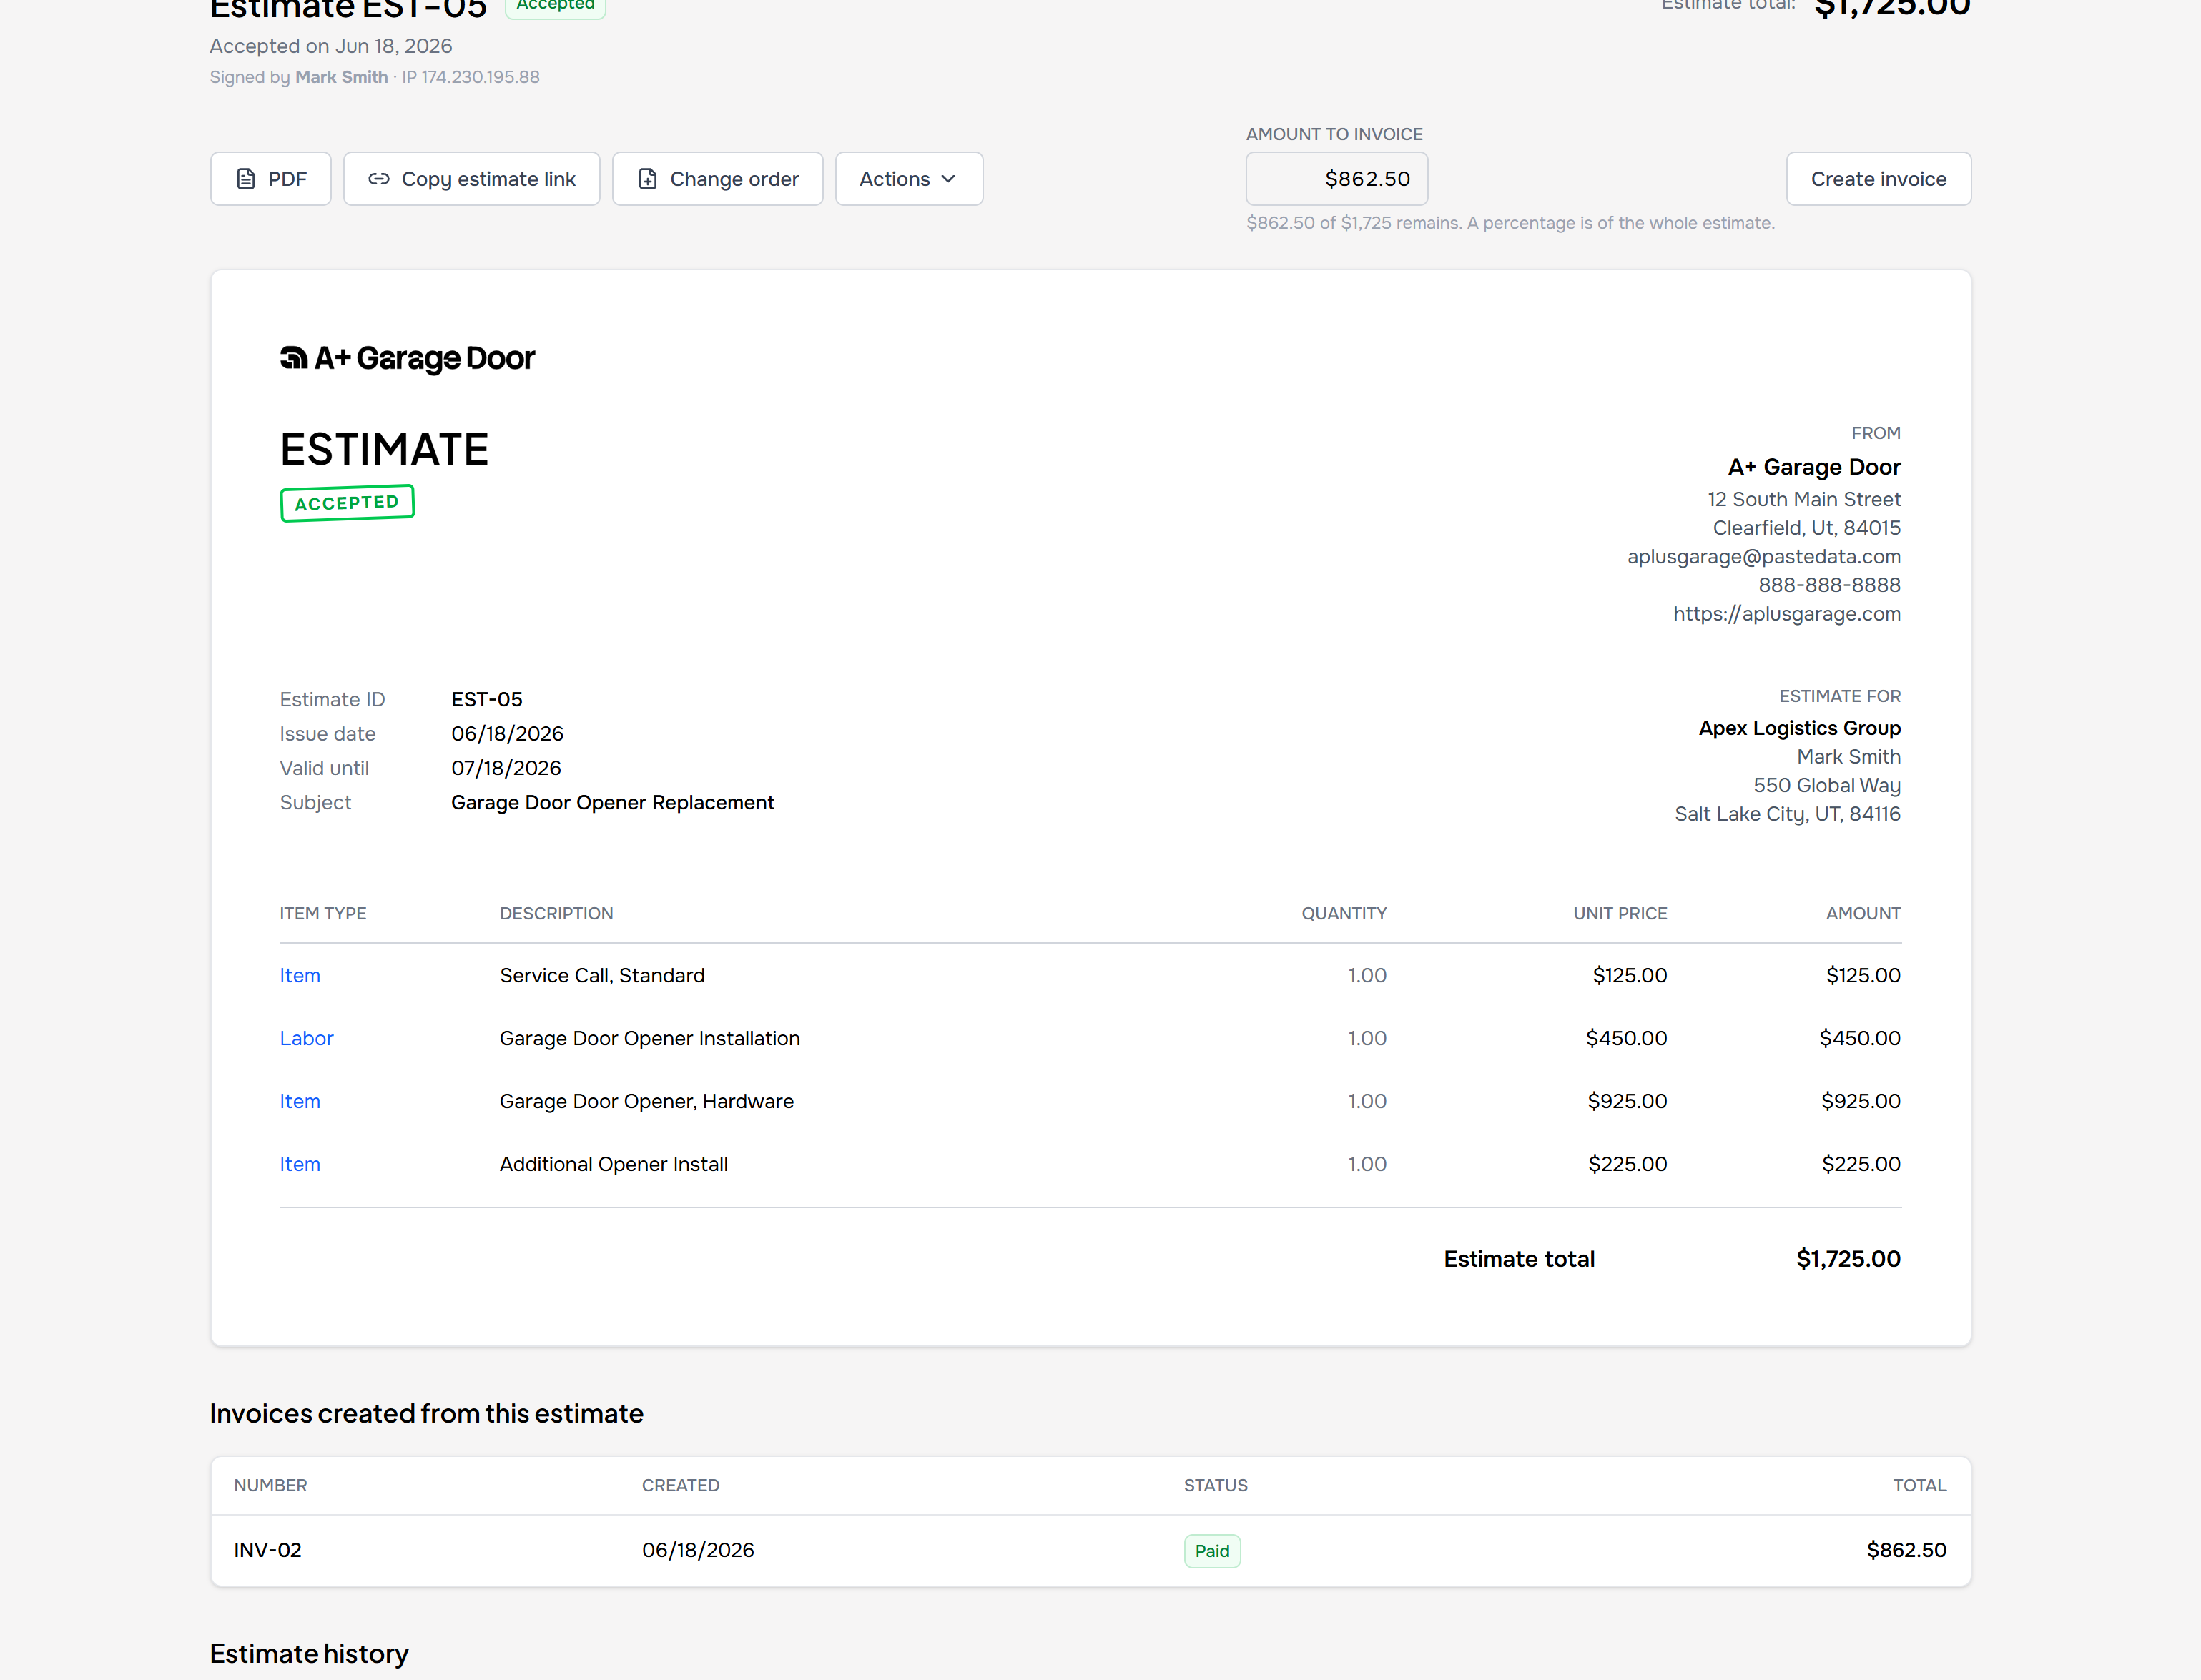
Task: Open the Item link for Service Call, Standard
Action: coord(300,975)
